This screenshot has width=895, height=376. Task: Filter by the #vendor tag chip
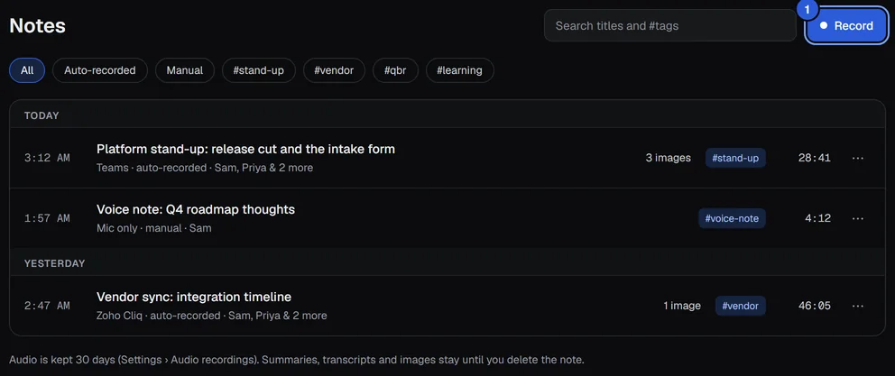334,70
